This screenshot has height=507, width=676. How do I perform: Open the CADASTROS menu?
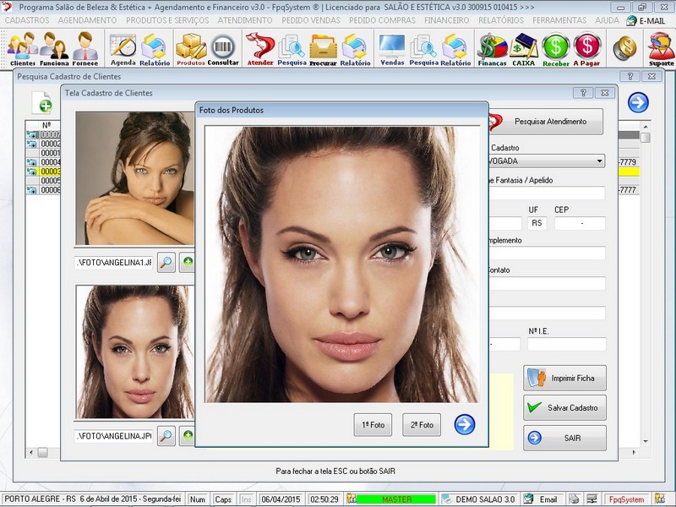(27, 20)
